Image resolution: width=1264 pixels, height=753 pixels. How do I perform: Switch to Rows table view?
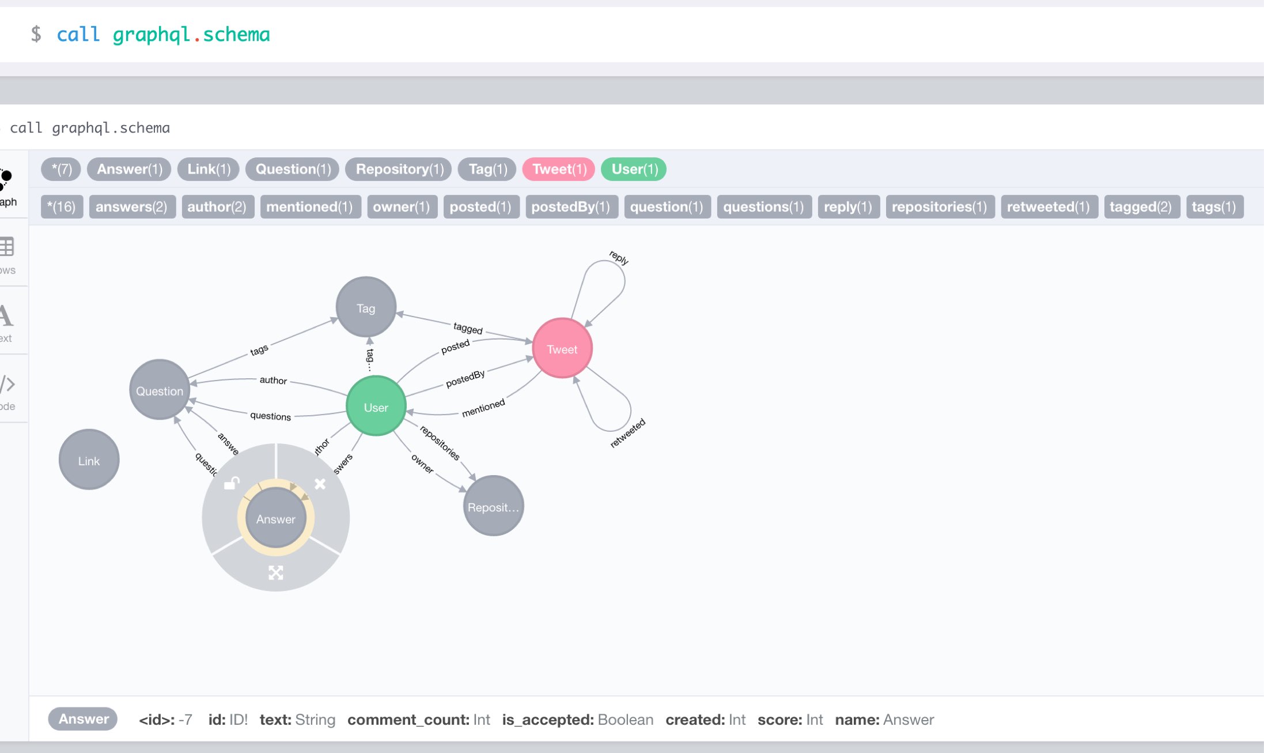pyautogui.click(x=8, y=254)
